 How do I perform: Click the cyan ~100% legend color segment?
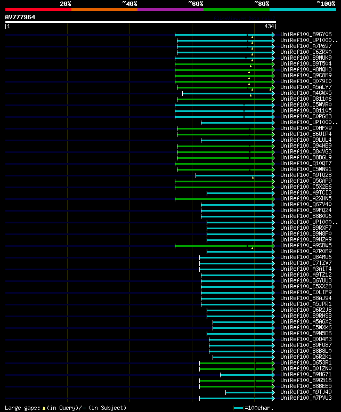tap(303, 10)
